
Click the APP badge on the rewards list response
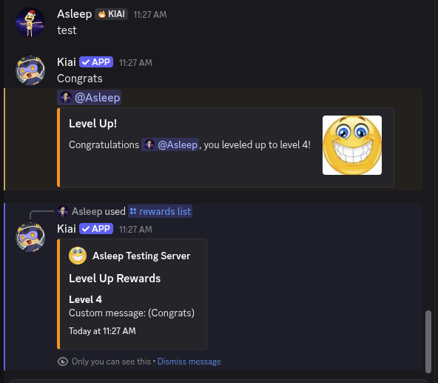pos(96,229)
